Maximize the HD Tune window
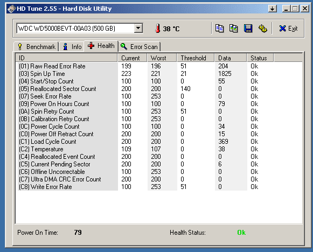313x252 pixels. click(x=295, y=9)
